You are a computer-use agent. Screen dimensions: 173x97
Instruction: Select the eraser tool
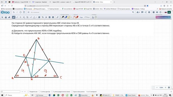point(9,17)
